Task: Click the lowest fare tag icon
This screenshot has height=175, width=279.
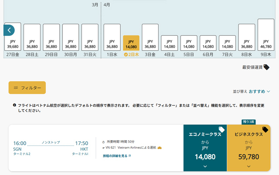Action: tap(266, 67)
